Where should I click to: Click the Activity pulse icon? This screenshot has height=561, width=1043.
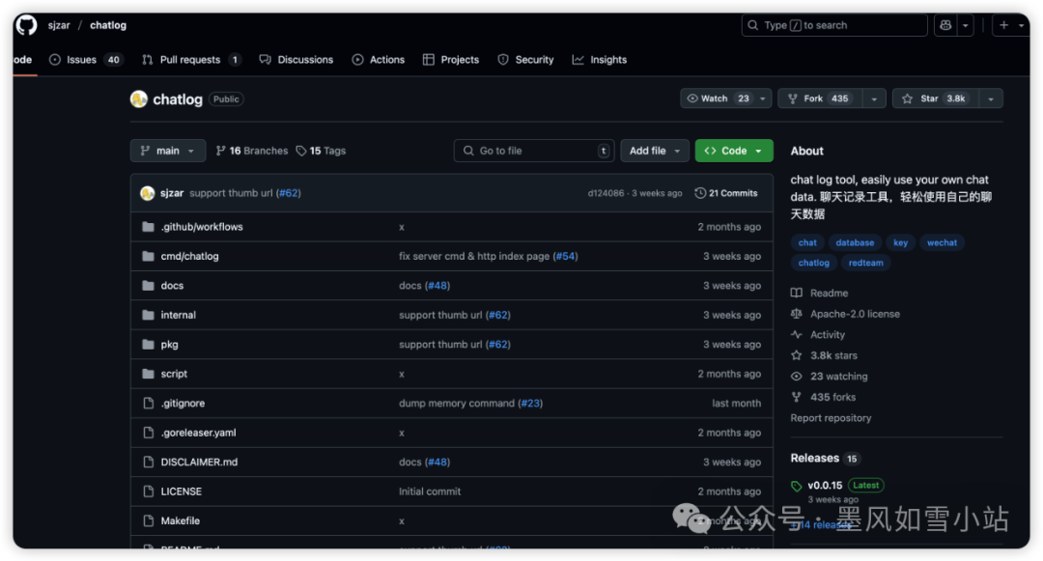click(x=796, y=334)
